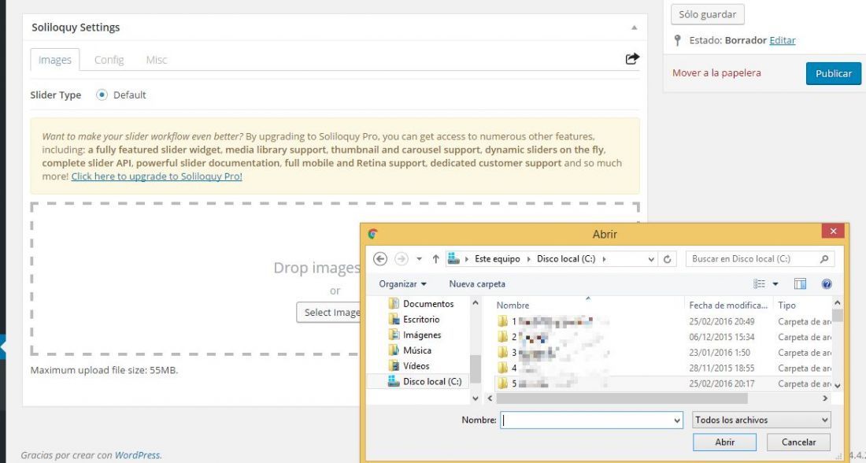The image size is (866, 463).
Task: Refresh the folder listing in the dialog
Action: 667,259
